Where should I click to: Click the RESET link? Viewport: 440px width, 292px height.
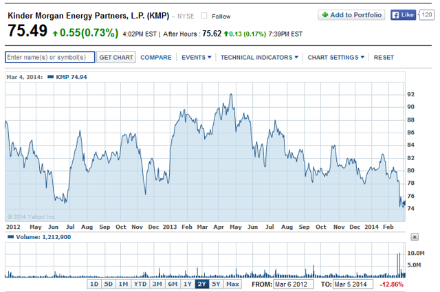384,58
